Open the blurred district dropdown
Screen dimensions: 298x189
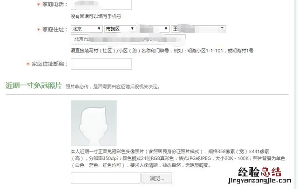(x=153, y=29)
